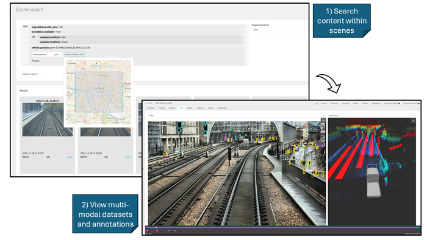
Task: Click the Merge threshold input field
Action: (279, 30)
